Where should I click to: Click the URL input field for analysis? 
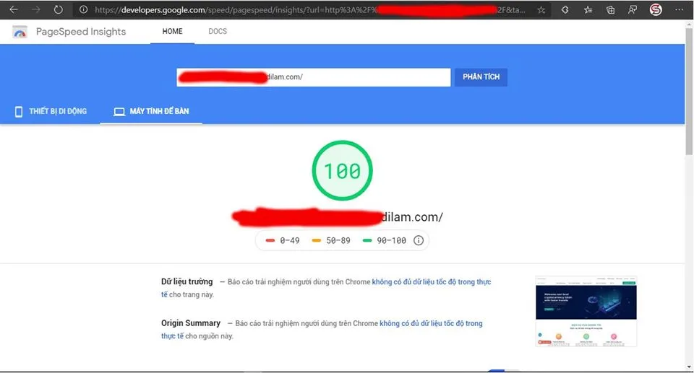pyautogui.click(x=313, y=77)
